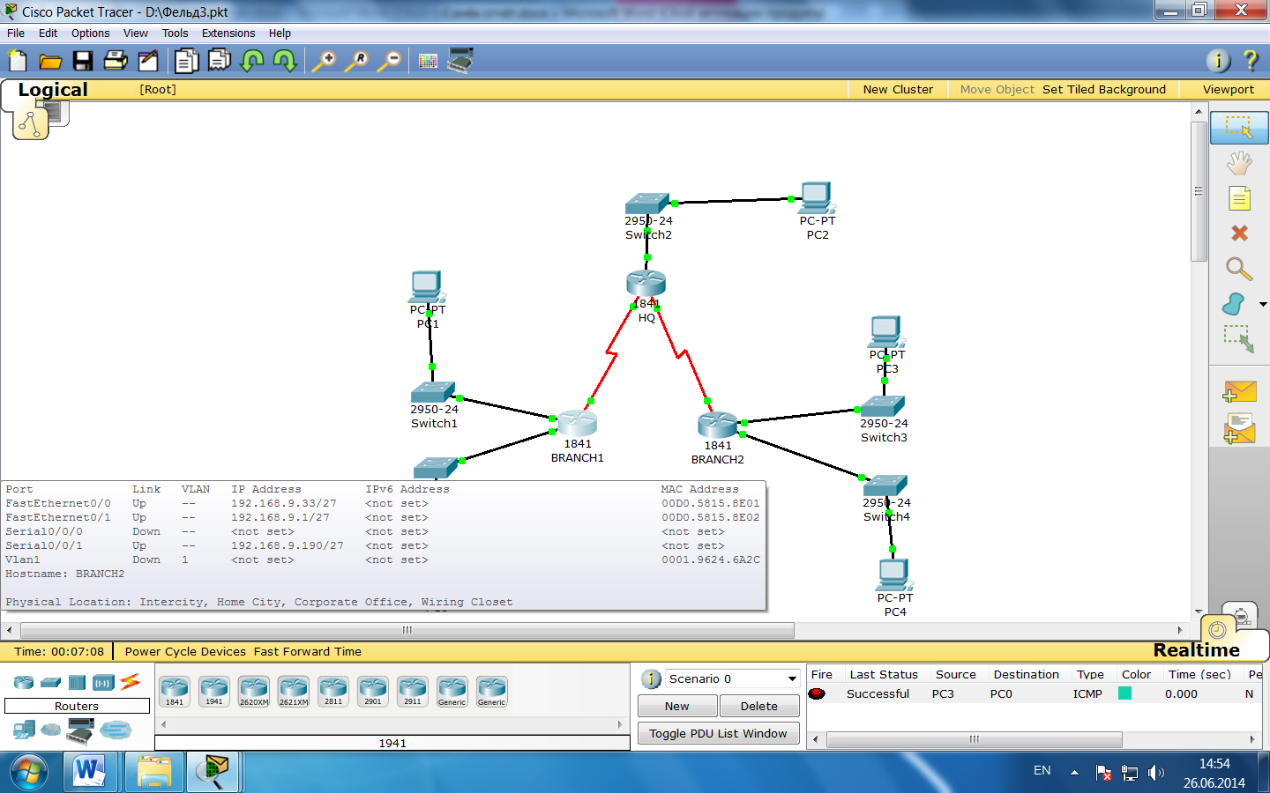Click the Add Simple PDU envelope icon
Viewport: 1270px width, 793px height.
click(x=1239, y=391)
